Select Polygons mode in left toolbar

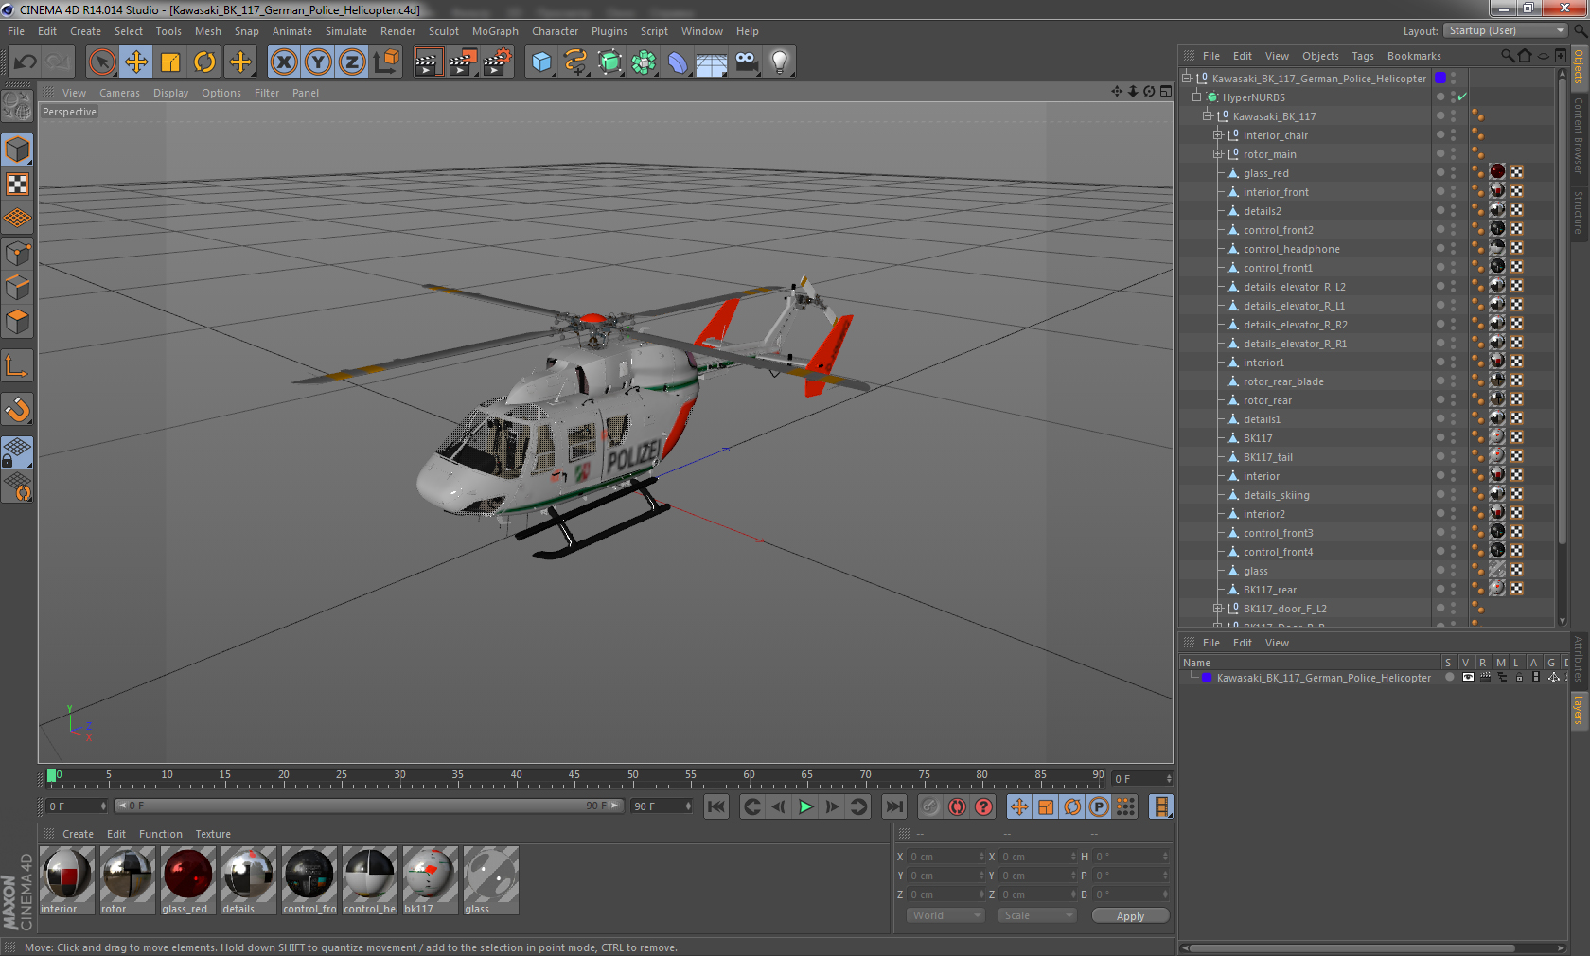coord(17,322)
